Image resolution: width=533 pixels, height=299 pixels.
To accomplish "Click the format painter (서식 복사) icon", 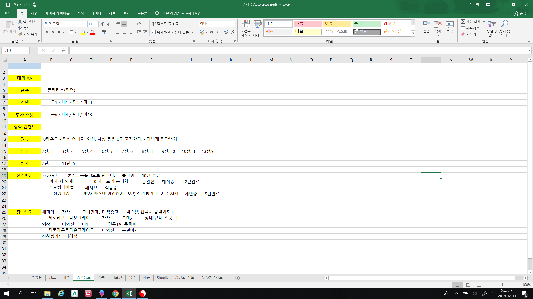I will point(20,34).
